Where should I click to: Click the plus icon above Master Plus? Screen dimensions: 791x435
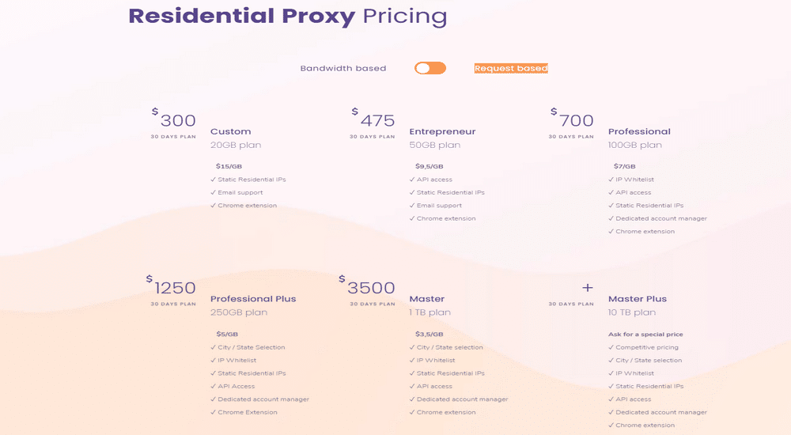[587, 288]
